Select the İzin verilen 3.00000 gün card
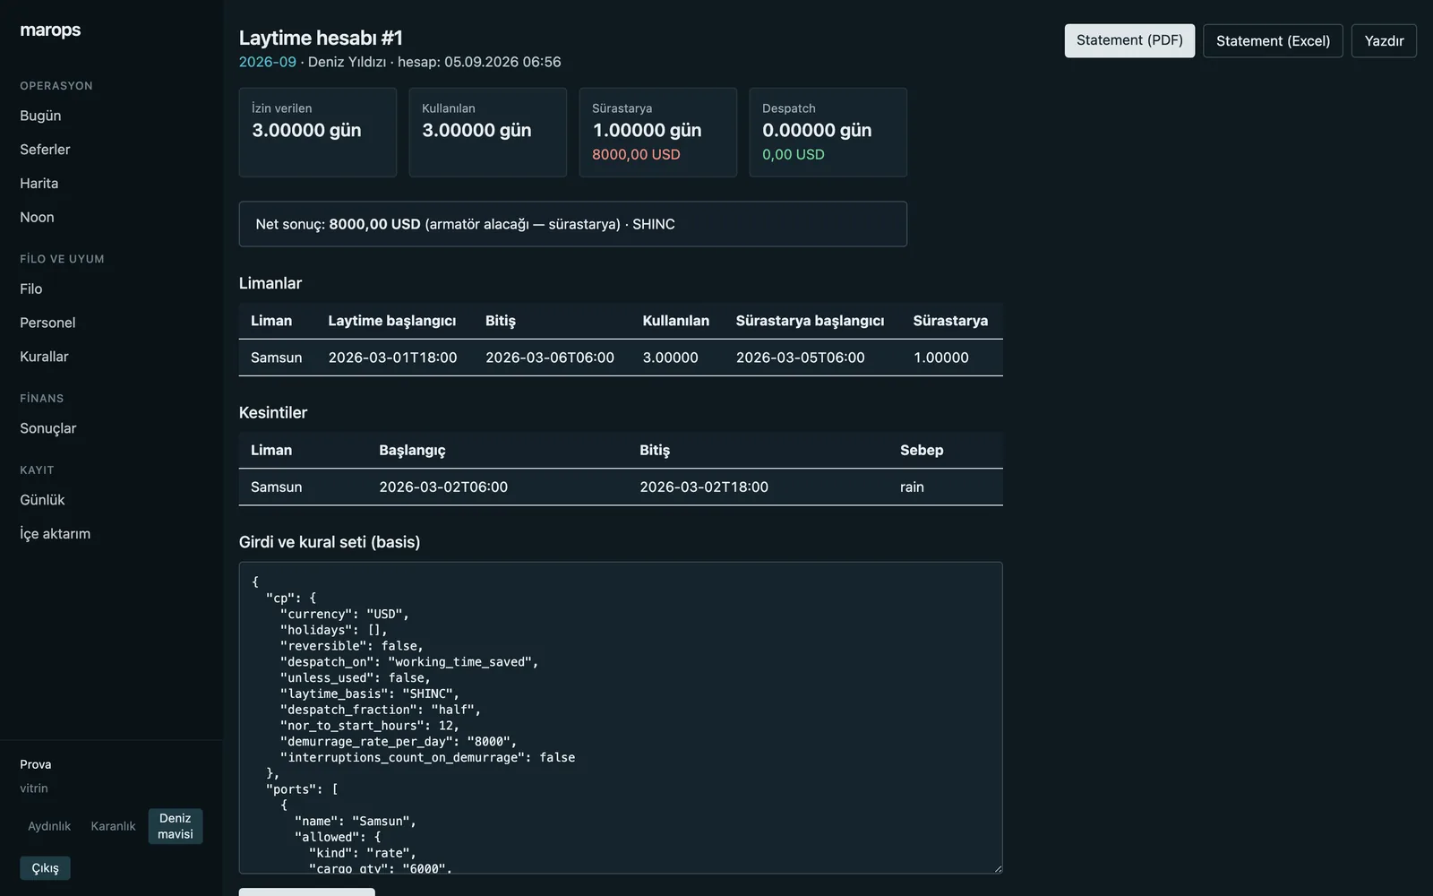Viewport: 1433px width, 896px height. click(x=318, y=132)
